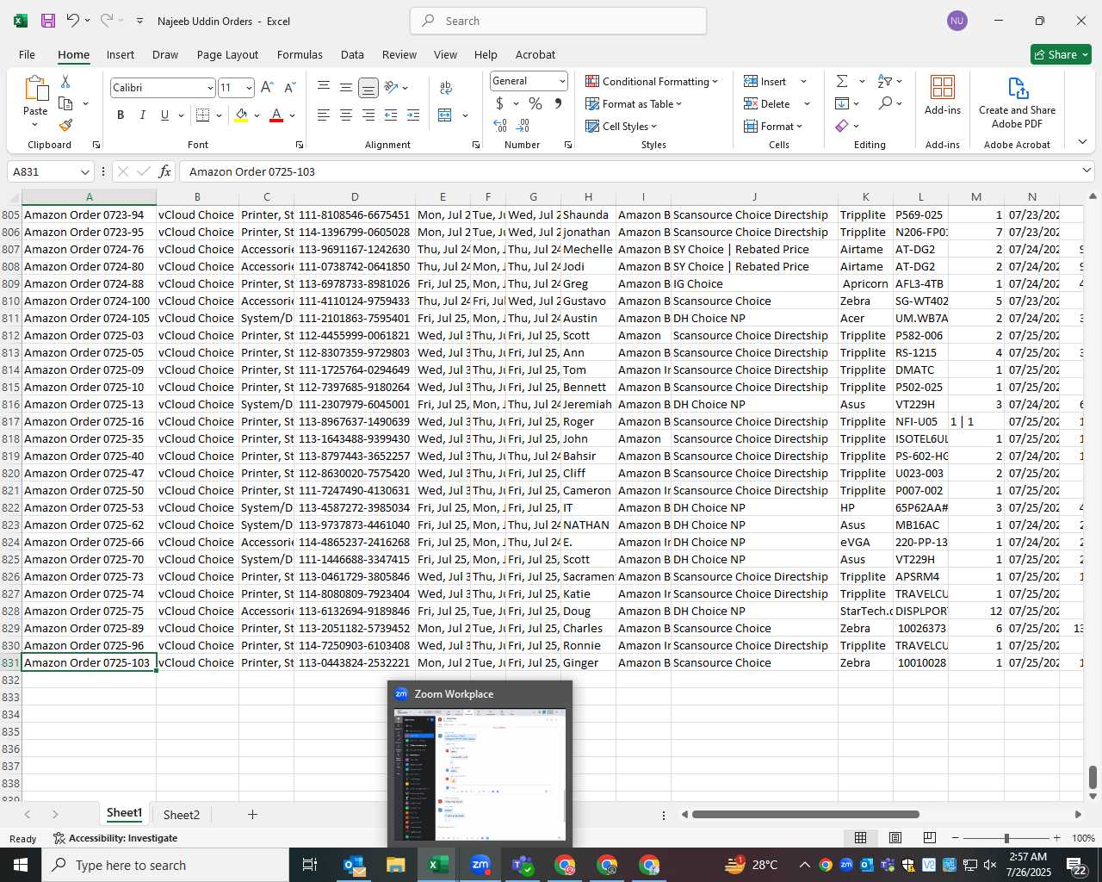Open the Name Box dropdown arrow
The width and height of the screenshot is (1102, 882).
[84, 171]
